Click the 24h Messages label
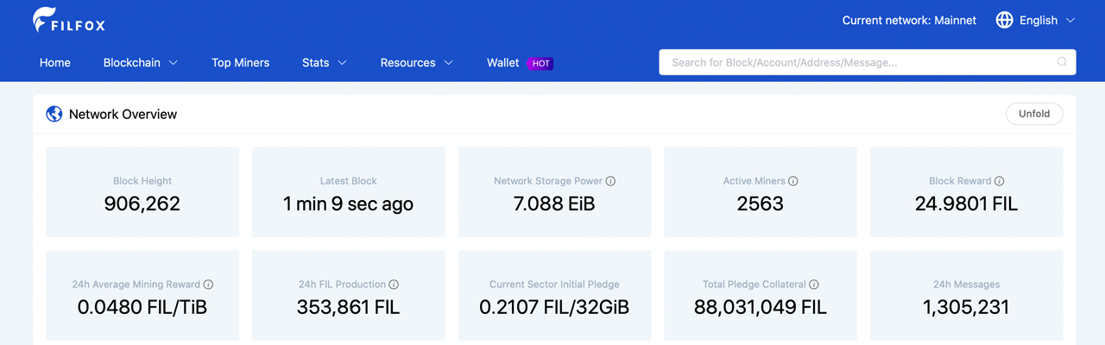Screen dimensions: 1105x345 click(967, 285)
